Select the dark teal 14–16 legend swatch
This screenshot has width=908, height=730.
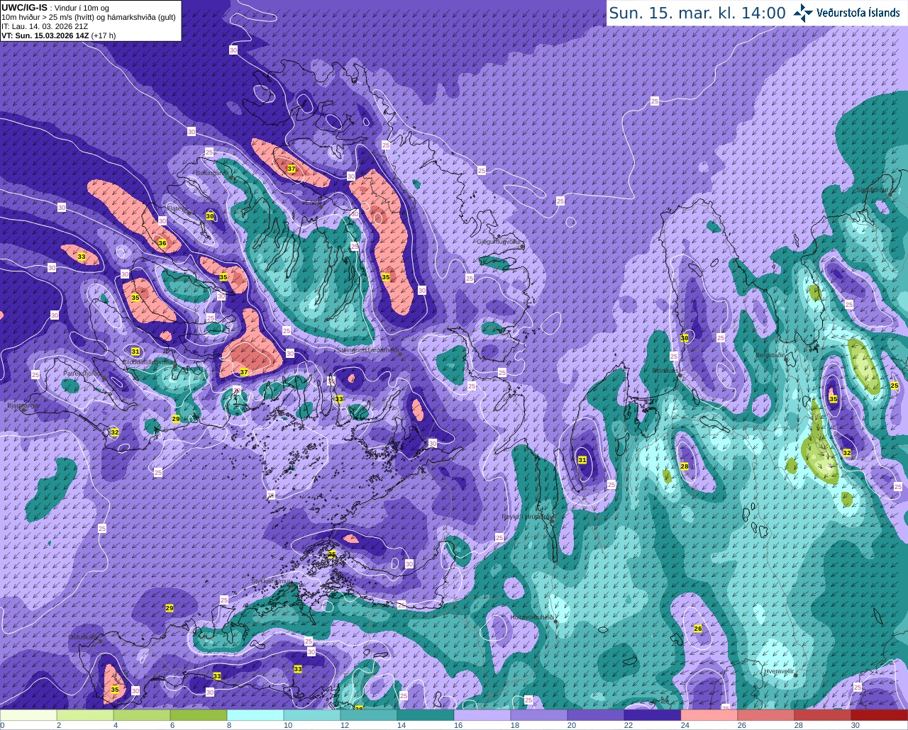coord(426,715)
